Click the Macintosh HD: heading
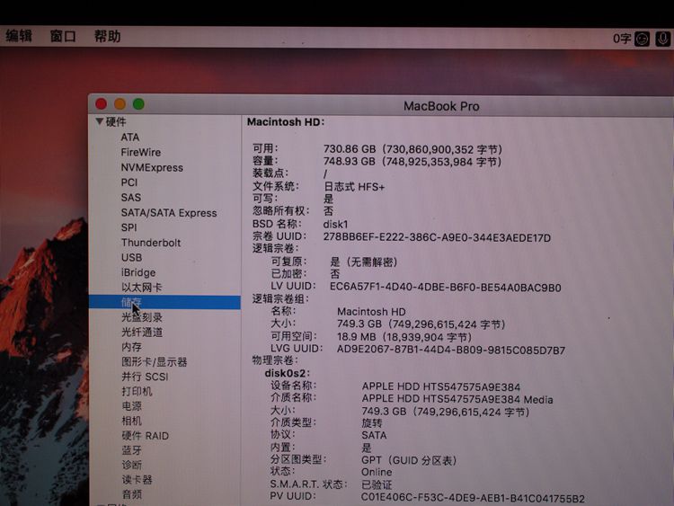This screenshot has height=506, width=674. 286,122
